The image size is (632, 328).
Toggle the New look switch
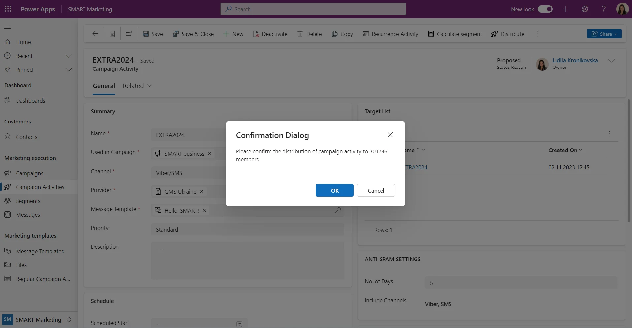(x=545, y=9)
